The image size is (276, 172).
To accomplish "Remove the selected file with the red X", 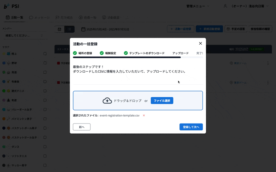I will [x=144, y=116].
